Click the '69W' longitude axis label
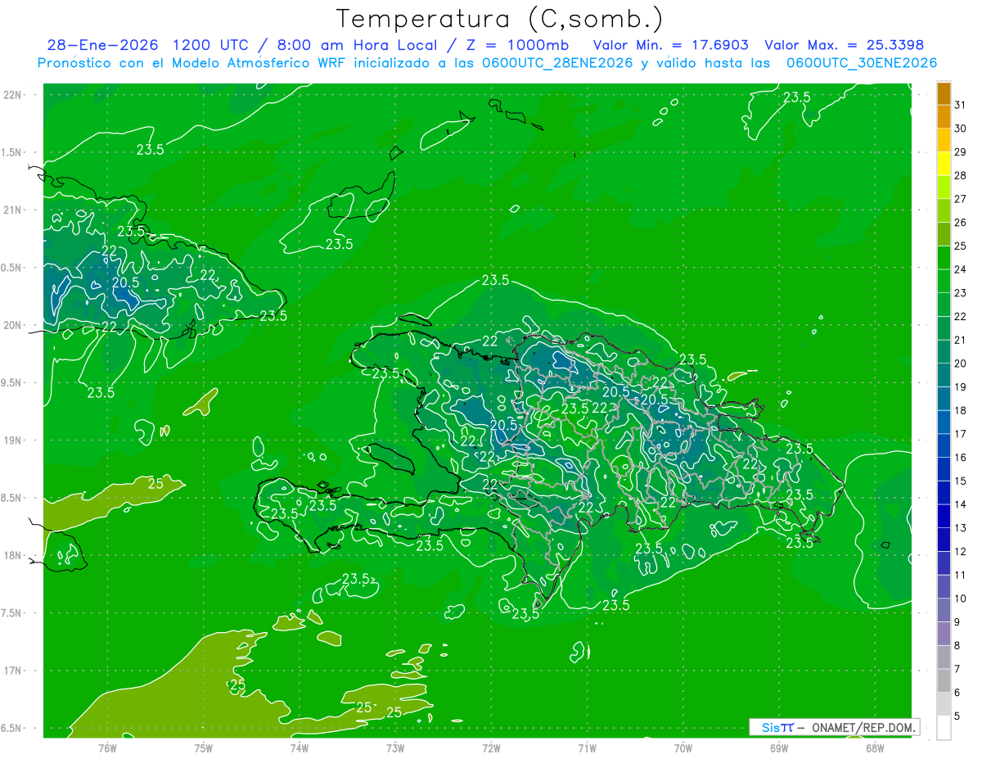 (779, 748)
